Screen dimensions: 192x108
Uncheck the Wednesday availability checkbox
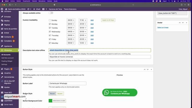click(50, 31)
